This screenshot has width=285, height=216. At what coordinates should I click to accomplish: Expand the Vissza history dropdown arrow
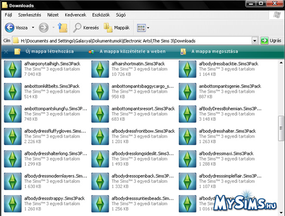click(33, 27)
